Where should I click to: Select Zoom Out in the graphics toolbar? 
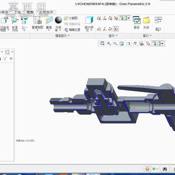click(x=115, y=43)
